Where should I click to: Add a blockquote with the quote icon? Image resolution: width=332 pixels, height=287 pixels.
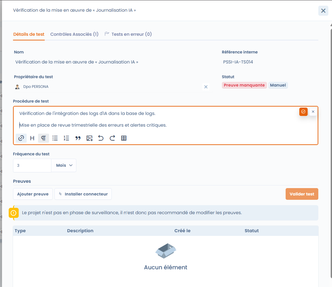tap(78, 138)
